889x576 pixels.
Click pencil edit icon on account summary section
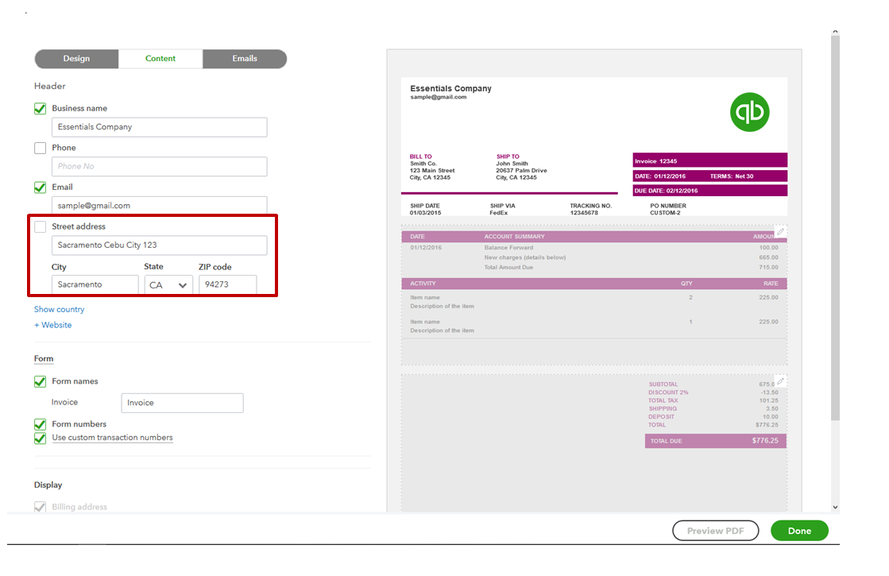(x=780, y=231)
